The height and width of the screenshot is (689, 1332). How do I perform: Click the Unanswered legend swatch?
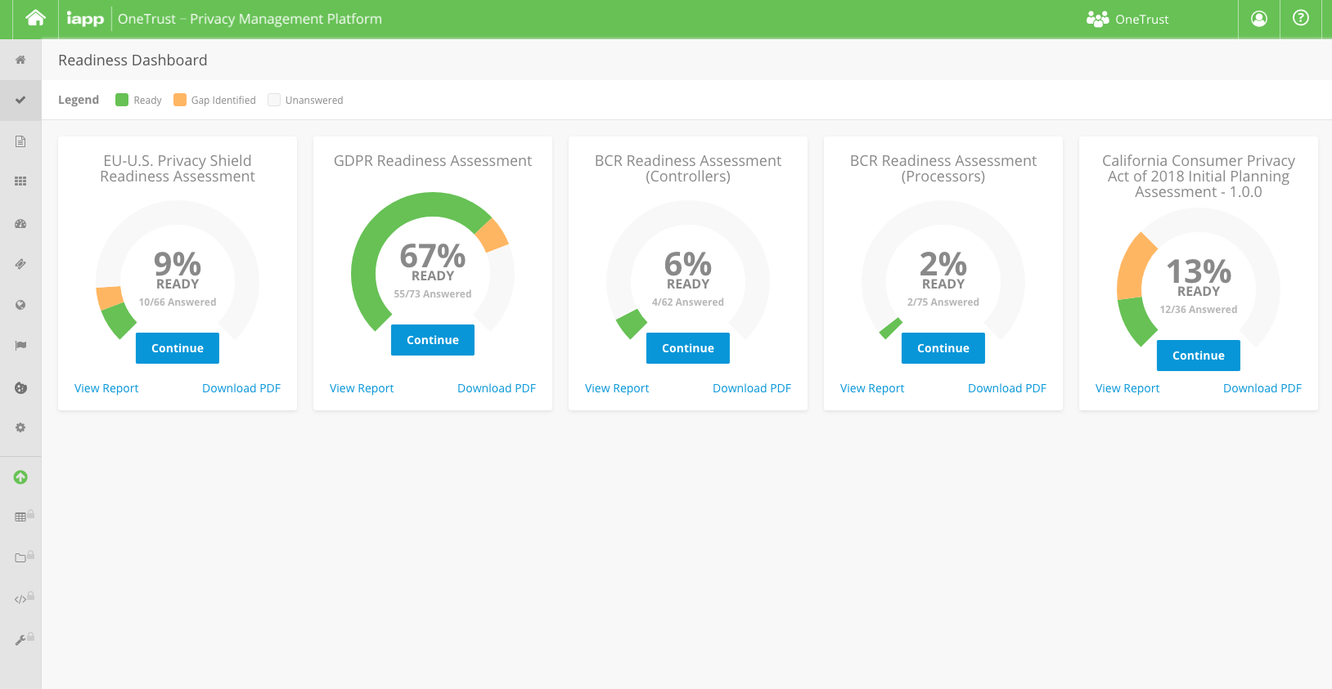(x=274, y=100)
